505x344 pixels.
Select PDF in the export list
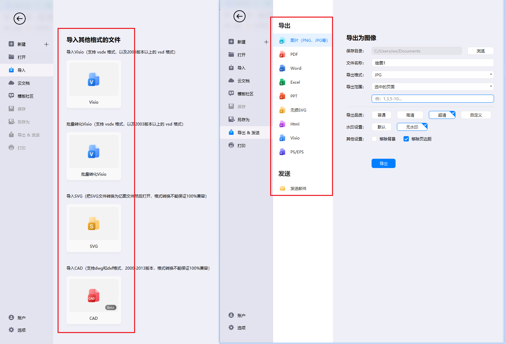[302, 54]
